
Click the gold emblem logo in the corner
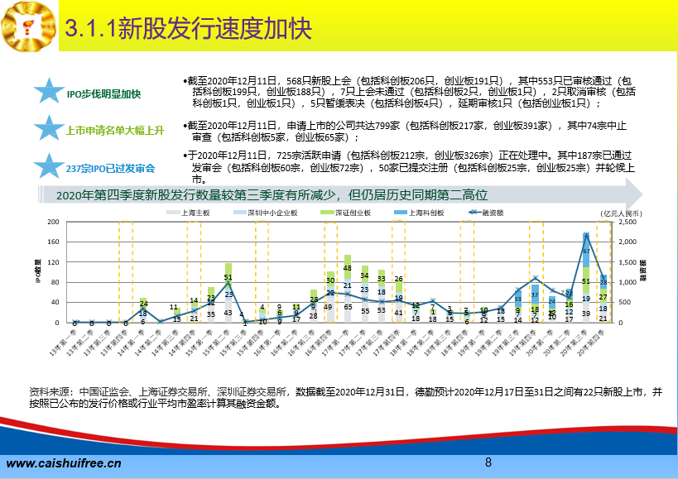29,26
